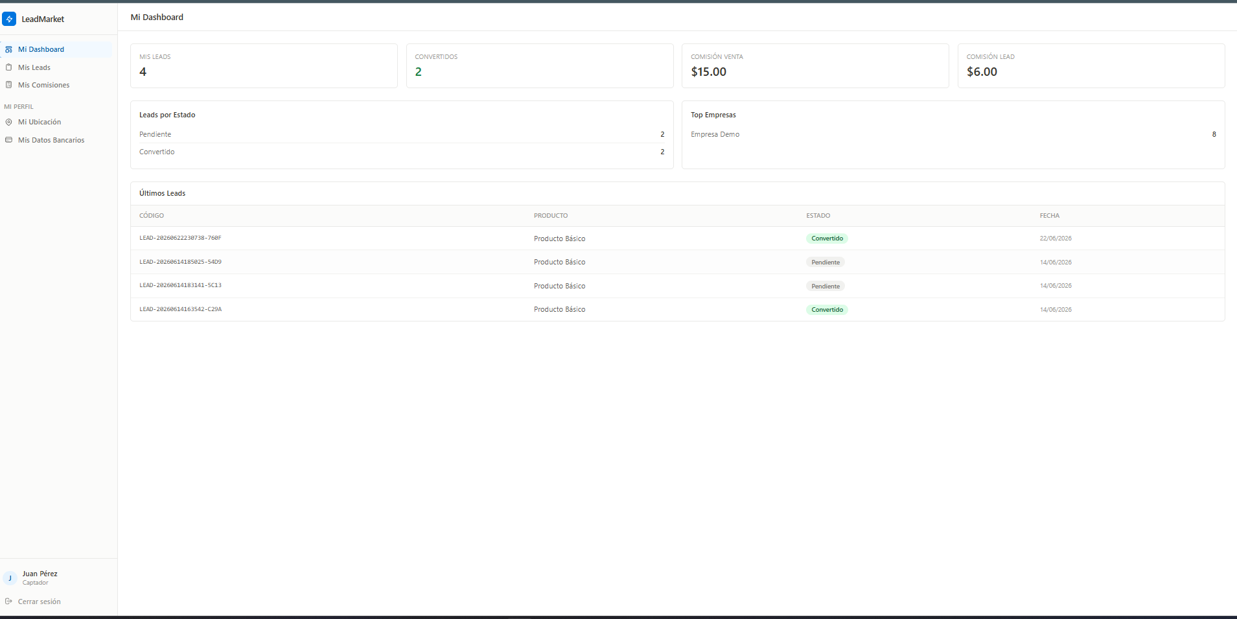Click the date 22/06/2026
This screenshot has width=1237, height=619.
[x=1056, y=239]
